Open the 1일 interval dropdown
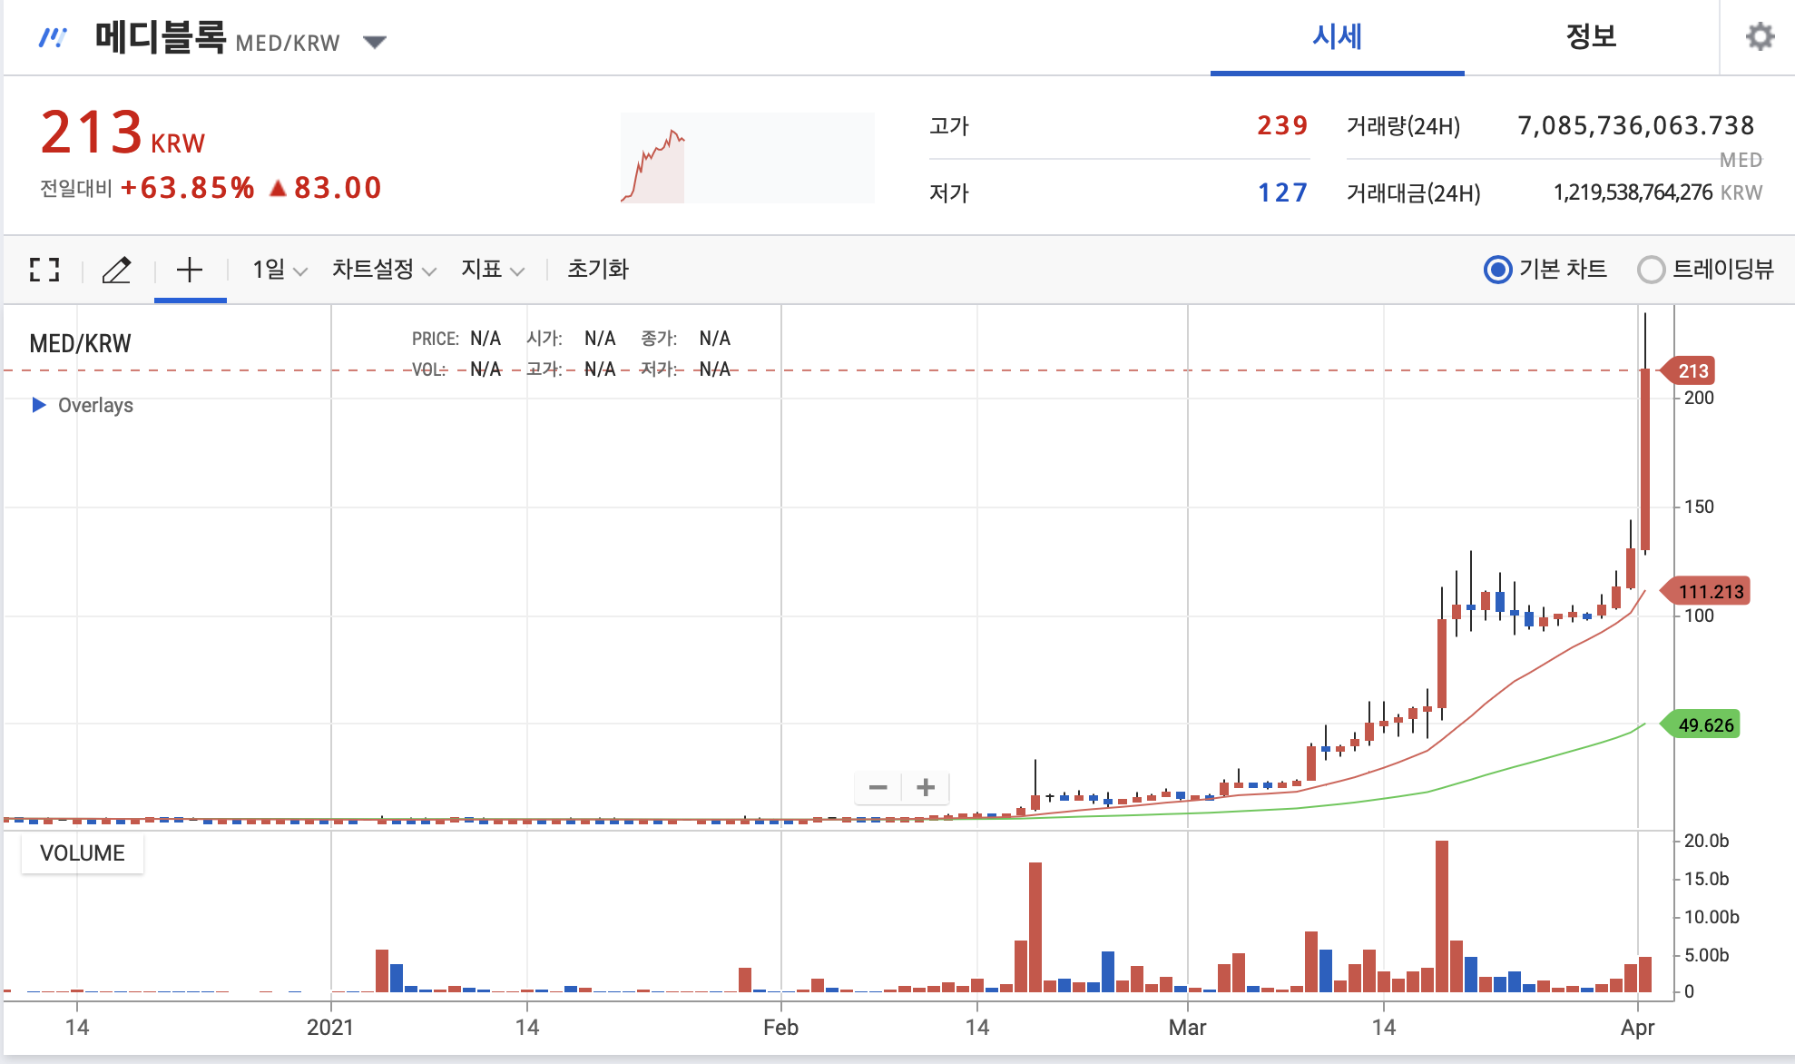Screen dimensions: 1795x1064 tap(280, 270)
